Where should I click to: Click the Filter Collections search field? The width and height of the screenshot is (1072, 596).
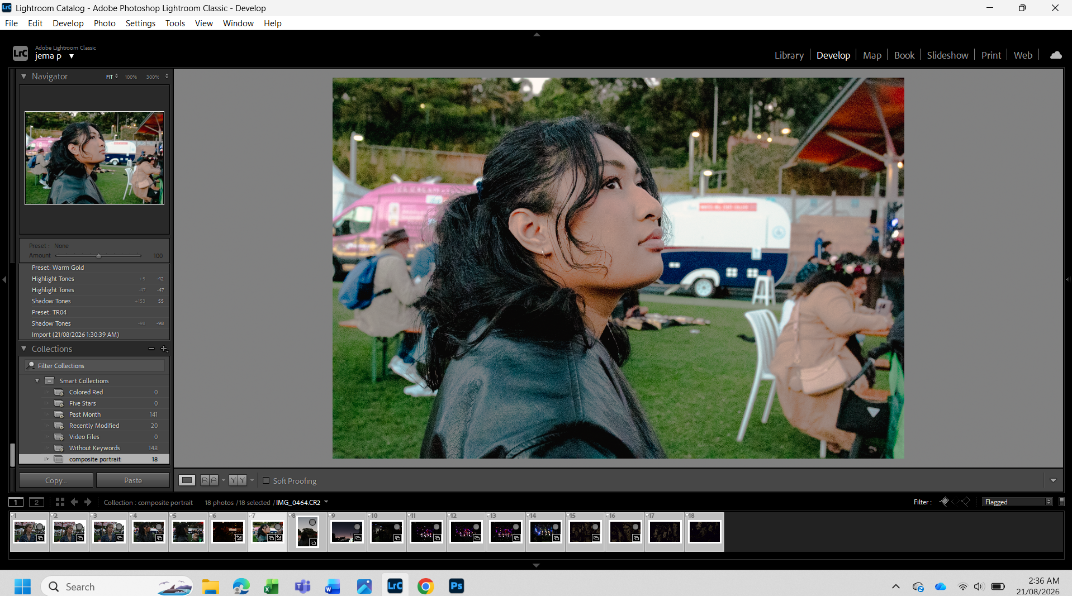click(x=95, y=365)
